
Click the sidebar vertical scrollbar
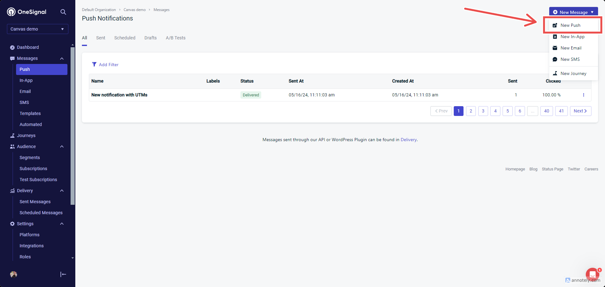tap(72, 126)
